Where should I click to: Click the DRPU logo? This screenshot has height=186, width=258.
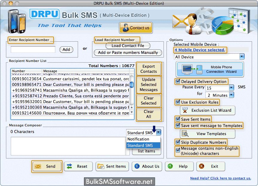pos(45,14)
